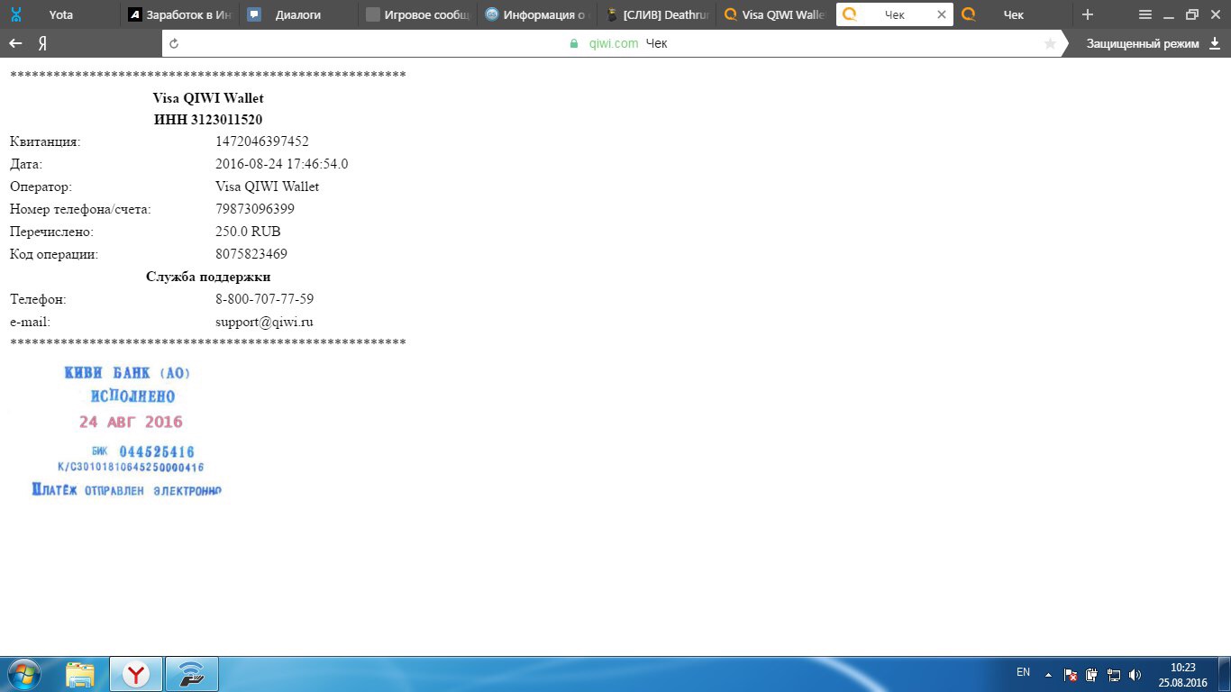Go back using the browser back arrow
Screen dimensions: 1231x692
coord(15,43)
